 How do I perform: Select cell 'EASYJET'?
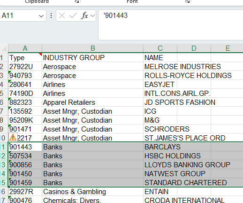click(x=160, y=85)
